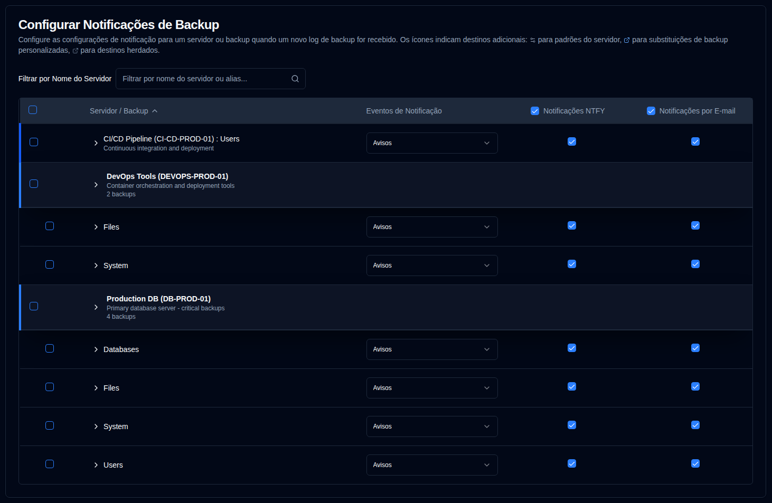
Task: Uncheck e-mail for DevOps Tools System backup
Action: [695, 264]
